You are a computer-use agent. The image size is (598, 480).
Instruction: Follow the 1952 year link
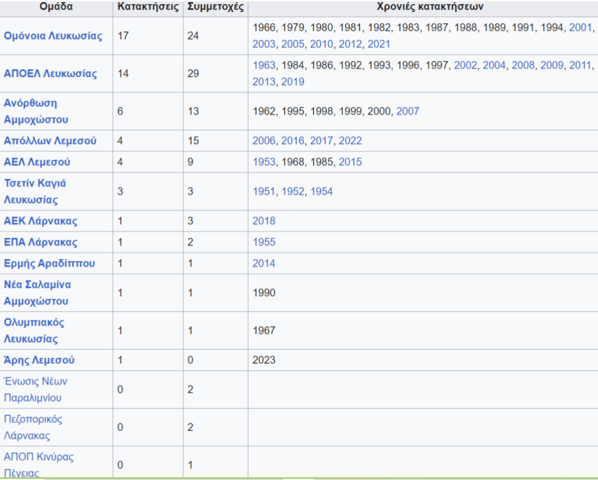pos(292,192)
